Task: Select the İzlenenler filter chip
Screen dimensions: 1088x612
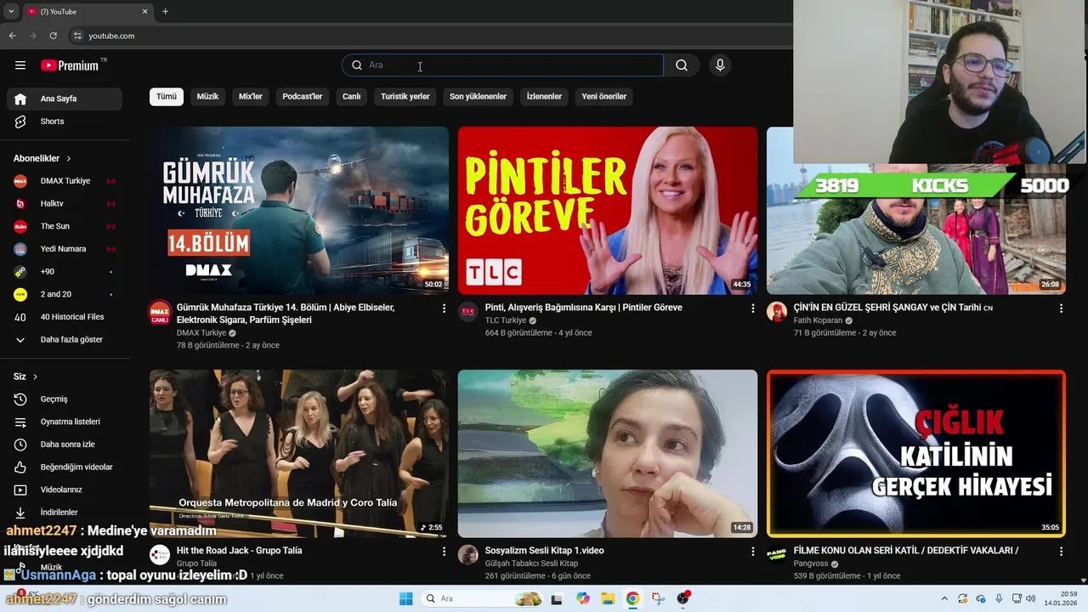Action: pos(544,96)
